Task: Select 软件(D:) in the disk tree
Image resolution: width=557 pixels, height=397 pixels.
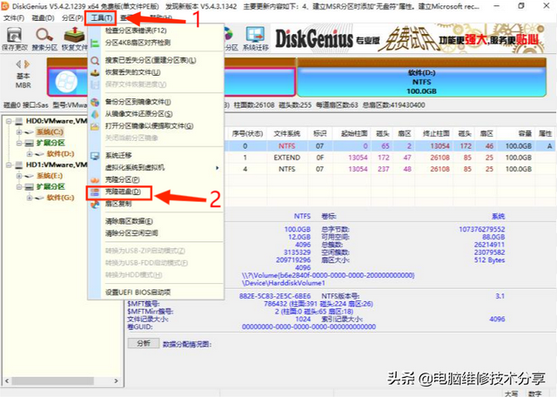Action: point(60,153)
